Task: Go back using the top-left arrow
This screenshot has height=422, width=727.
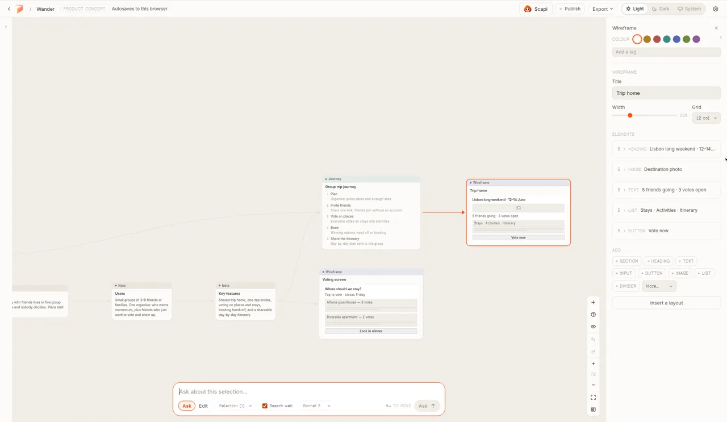Action: 9,9
